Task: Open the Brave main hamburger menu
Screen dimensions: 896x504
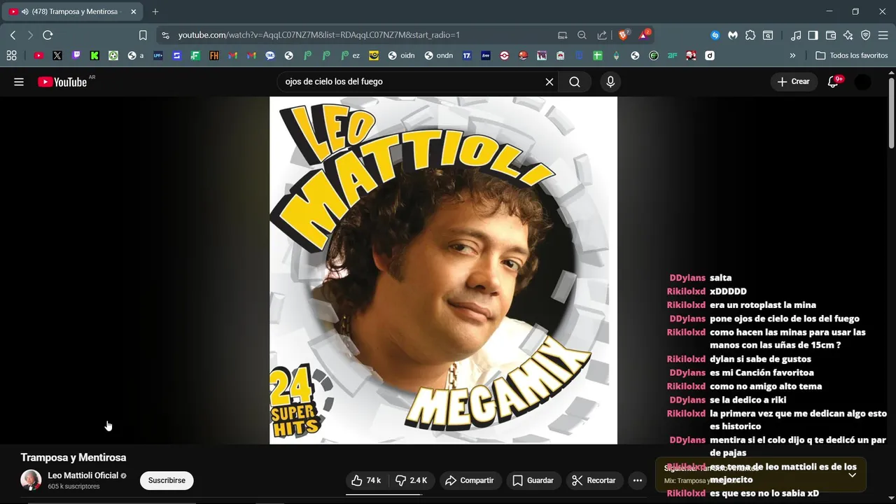Action: (884, 35)
